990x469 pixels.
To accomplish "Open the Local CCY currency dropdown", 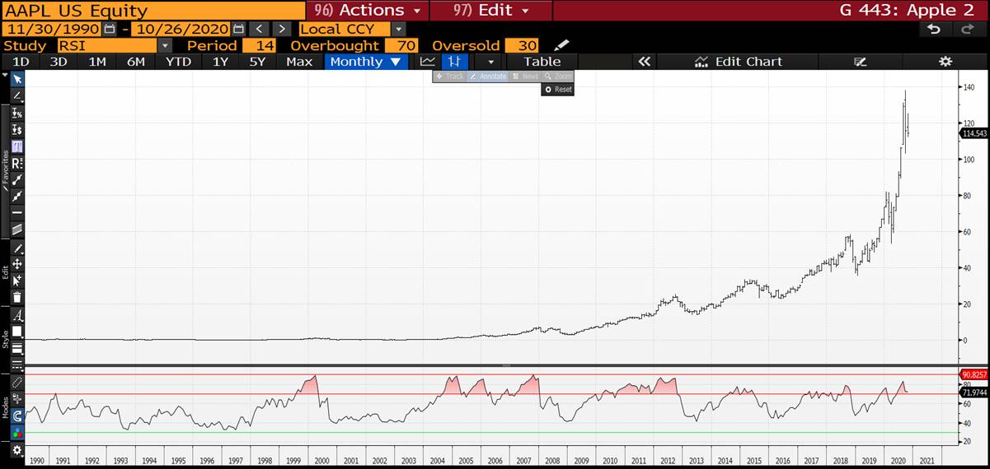I will 398,29.
